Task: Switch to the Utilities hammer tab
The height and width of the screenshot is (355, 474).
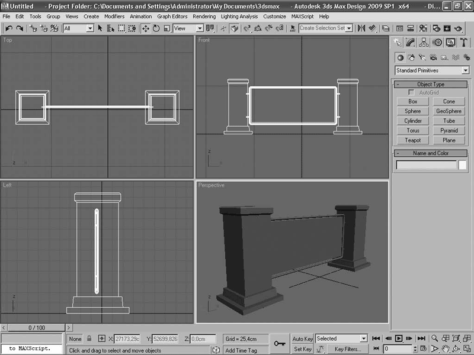Action: (463, 43)
